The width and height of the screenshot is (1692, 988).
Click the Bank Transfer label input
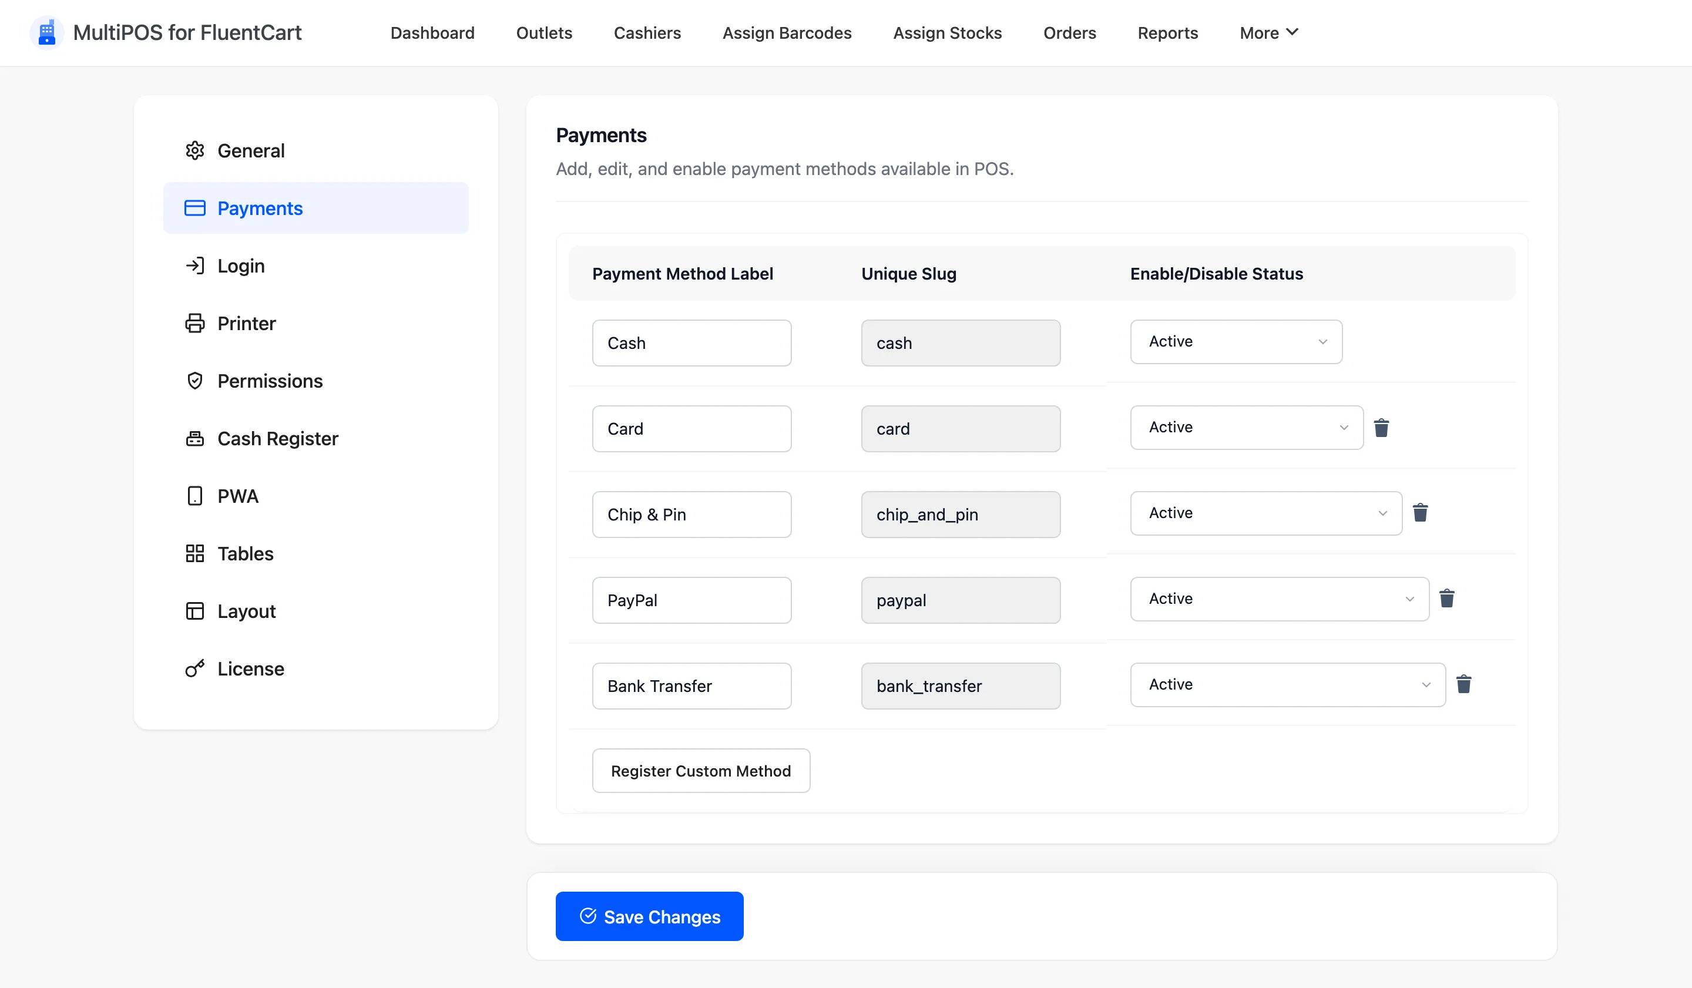click(691, 687)
